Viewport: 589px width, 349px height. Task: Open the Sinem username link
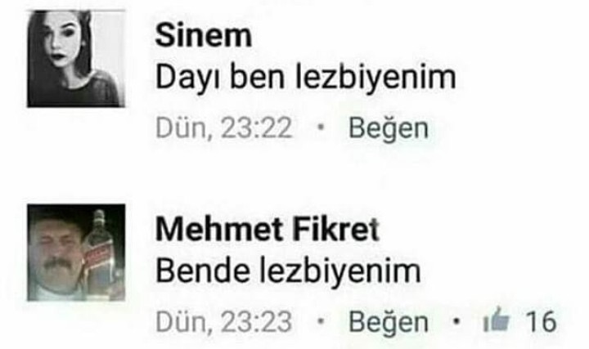pos(203,36)
